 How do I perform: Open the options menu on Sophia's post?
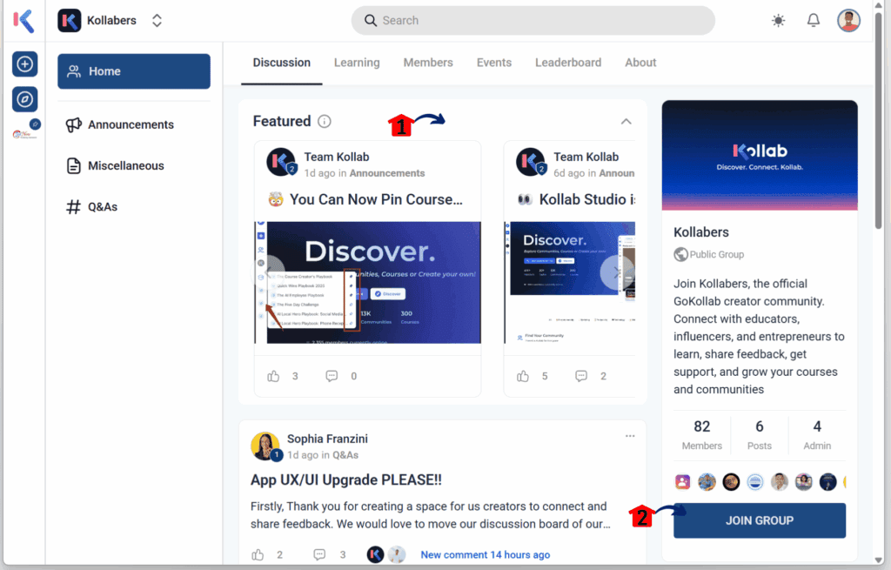[630, 435]
